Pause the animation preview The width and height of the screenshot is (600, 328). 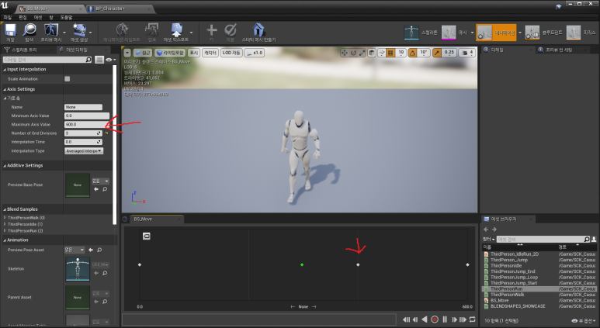[445, 319]
